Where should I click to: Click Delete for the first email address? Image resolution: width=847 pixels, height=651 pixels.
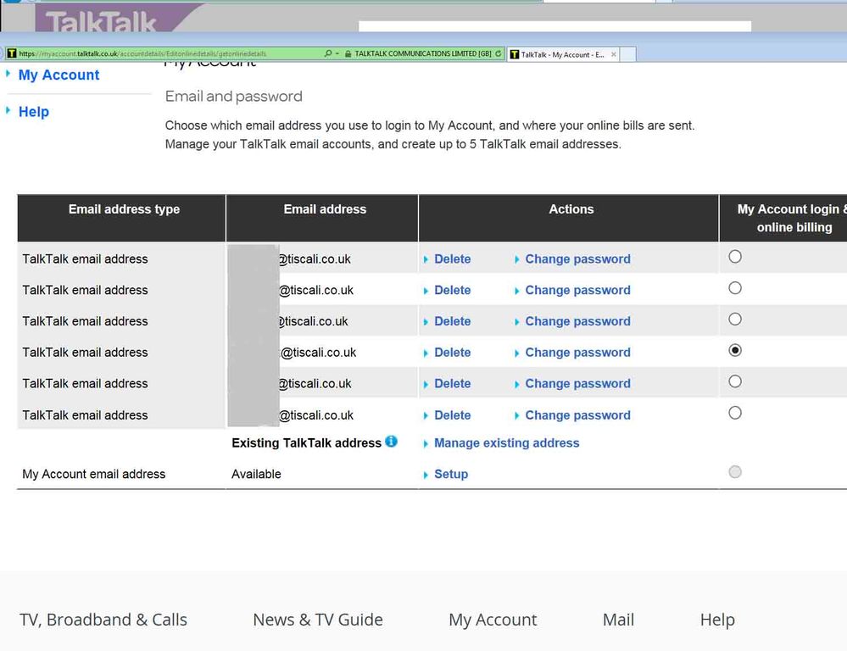[452, 259]
